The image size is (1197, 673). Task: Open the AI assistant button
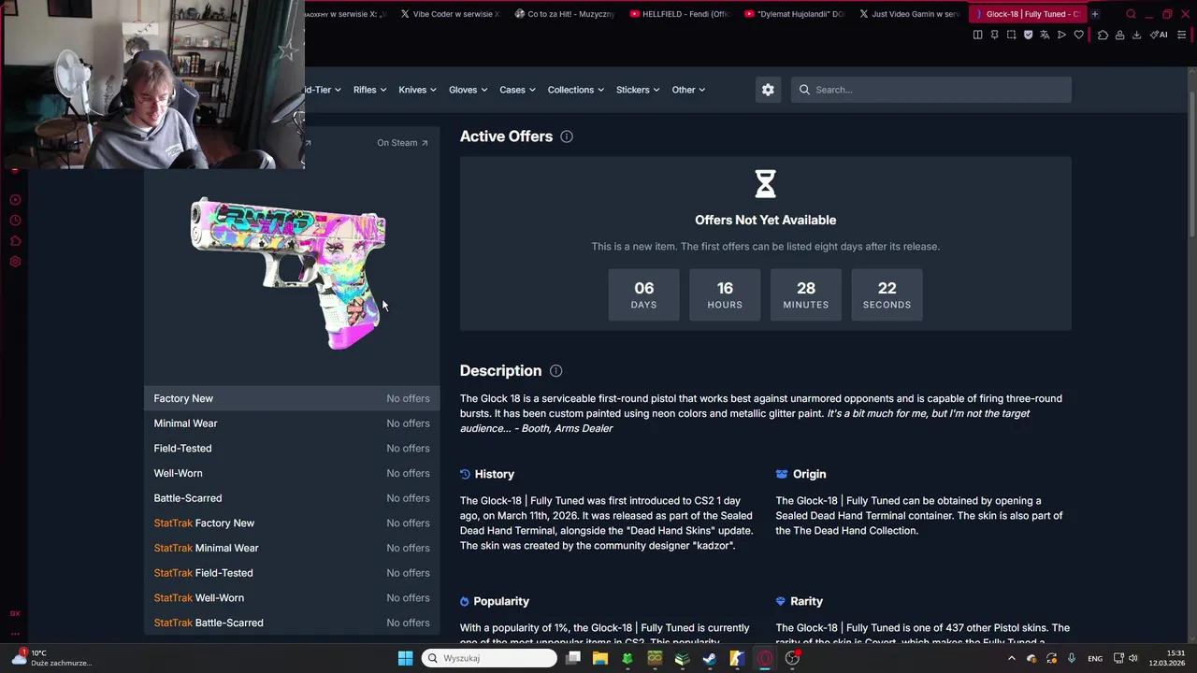pos(1159,35)
